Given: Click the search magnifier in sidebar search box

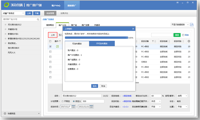Looking at the screenshot, I should [38, 19].
